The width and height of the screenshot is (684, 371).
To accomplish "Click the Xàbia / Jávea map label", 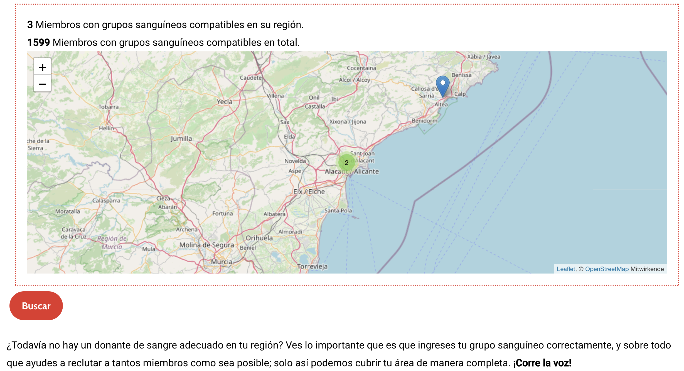I will tap(483, 57).
